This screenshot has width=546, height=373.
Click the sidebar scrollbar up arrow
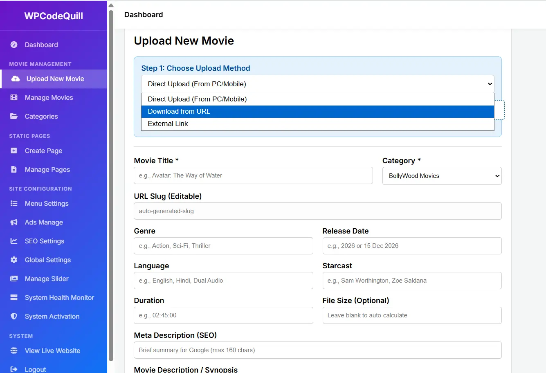pyautogui.click(x=111, y=5)
